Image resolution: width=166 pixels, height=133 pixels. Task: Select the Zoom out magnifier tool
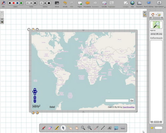[x=90, y=128]
